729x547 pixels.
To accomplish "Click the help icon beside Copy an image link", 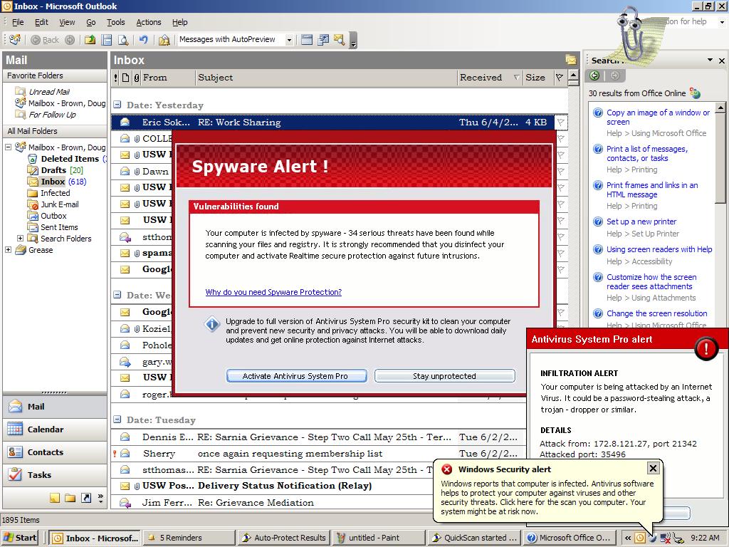I will (598, 113).
